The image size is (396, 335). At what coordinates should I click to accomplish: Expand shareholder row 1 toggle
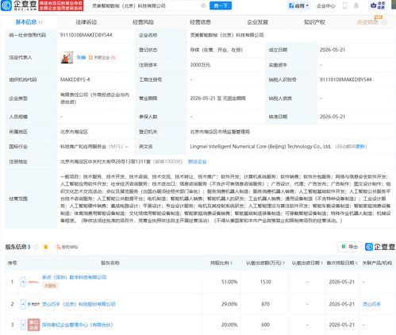(23, 282)
